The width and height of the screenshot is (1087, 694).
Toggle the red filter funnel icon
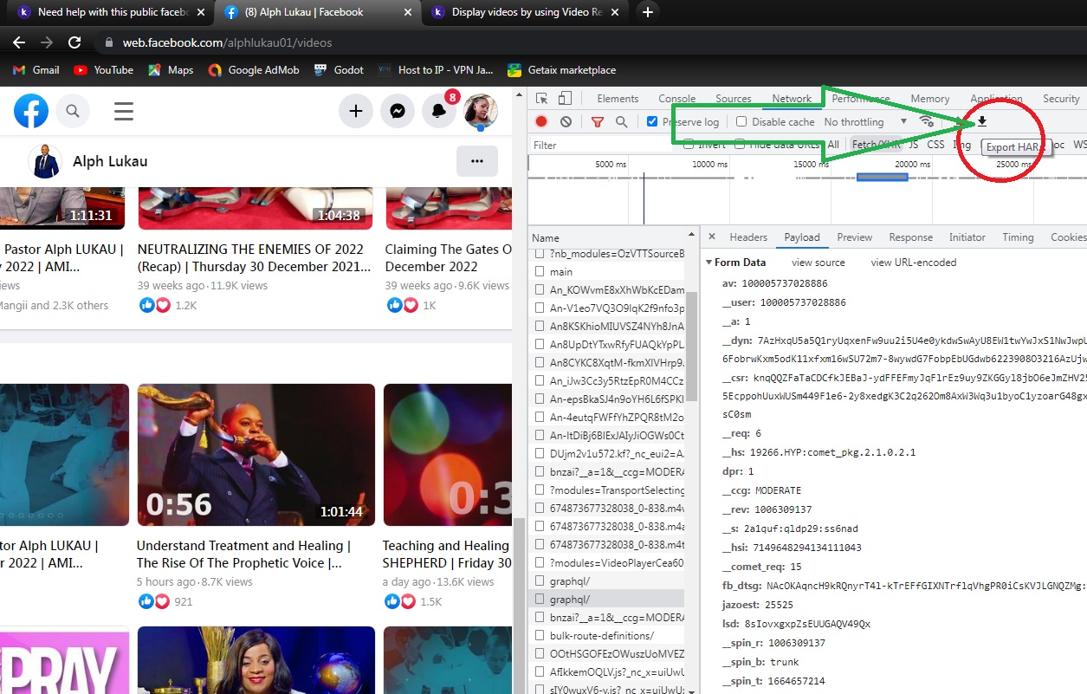pyautogui.click(x=597, y=122)
